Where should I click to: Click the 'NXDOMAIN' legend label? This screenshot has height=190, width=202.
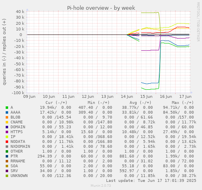click(x=20, y=147)
